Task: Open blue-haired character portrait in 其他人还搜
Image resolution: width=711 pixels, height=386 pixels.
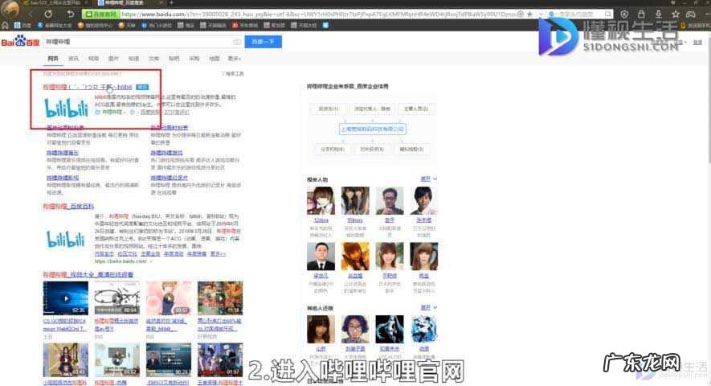Action: (424, 329)
